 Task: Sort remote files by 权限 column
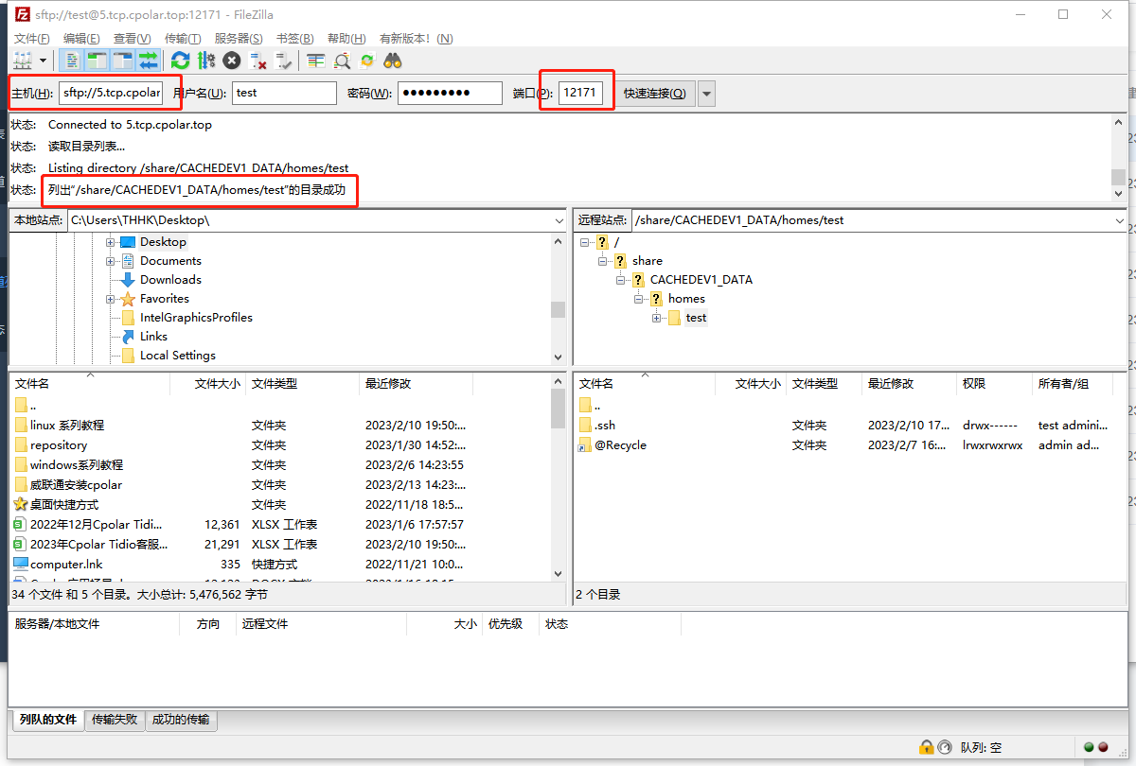(x=994, y=384)
